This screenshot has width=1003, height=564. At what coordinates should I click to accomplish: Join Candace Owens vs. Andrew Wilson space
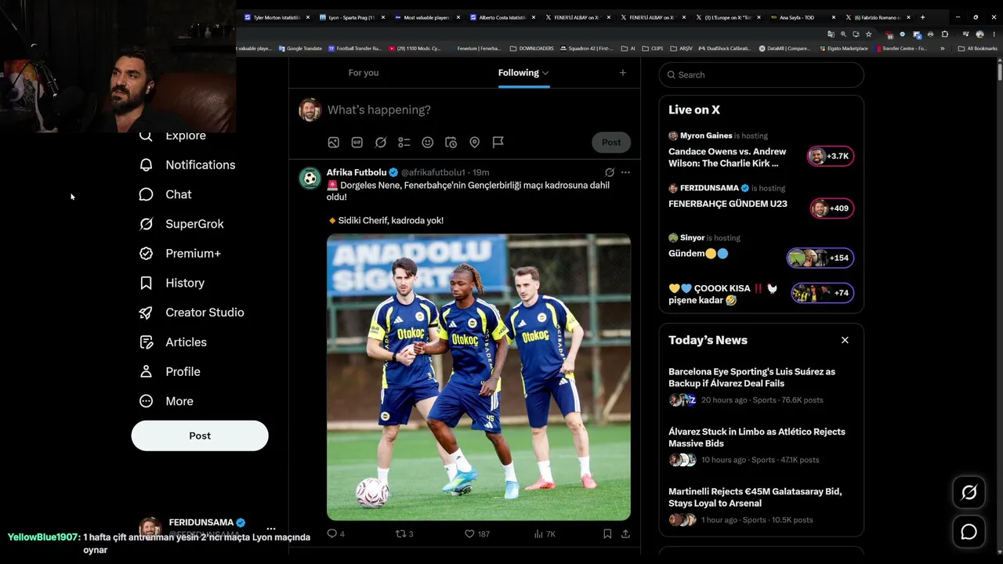pyautogui.click(x=761, y=150)
